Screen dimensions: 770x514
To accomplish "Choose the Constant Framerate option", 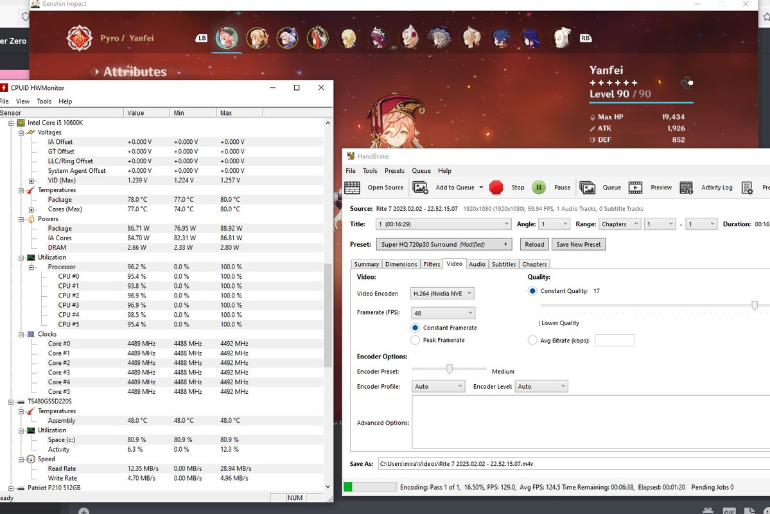I will coord(416,328).
